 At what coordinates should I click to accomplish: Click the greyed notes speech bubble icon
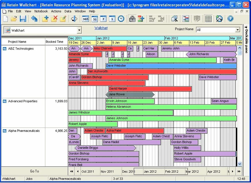[x=197, y=19]
